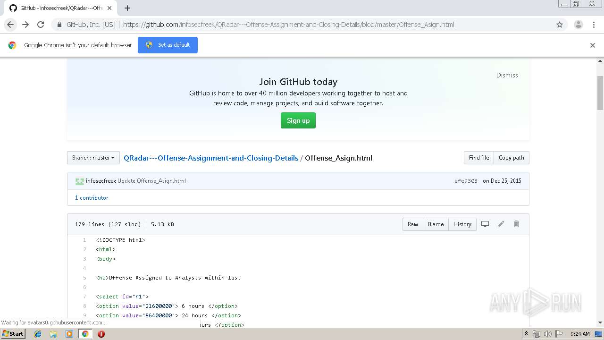604x340 pixels.
Task: Open the Chrome three-dot menu
Action: coord(594,25)
